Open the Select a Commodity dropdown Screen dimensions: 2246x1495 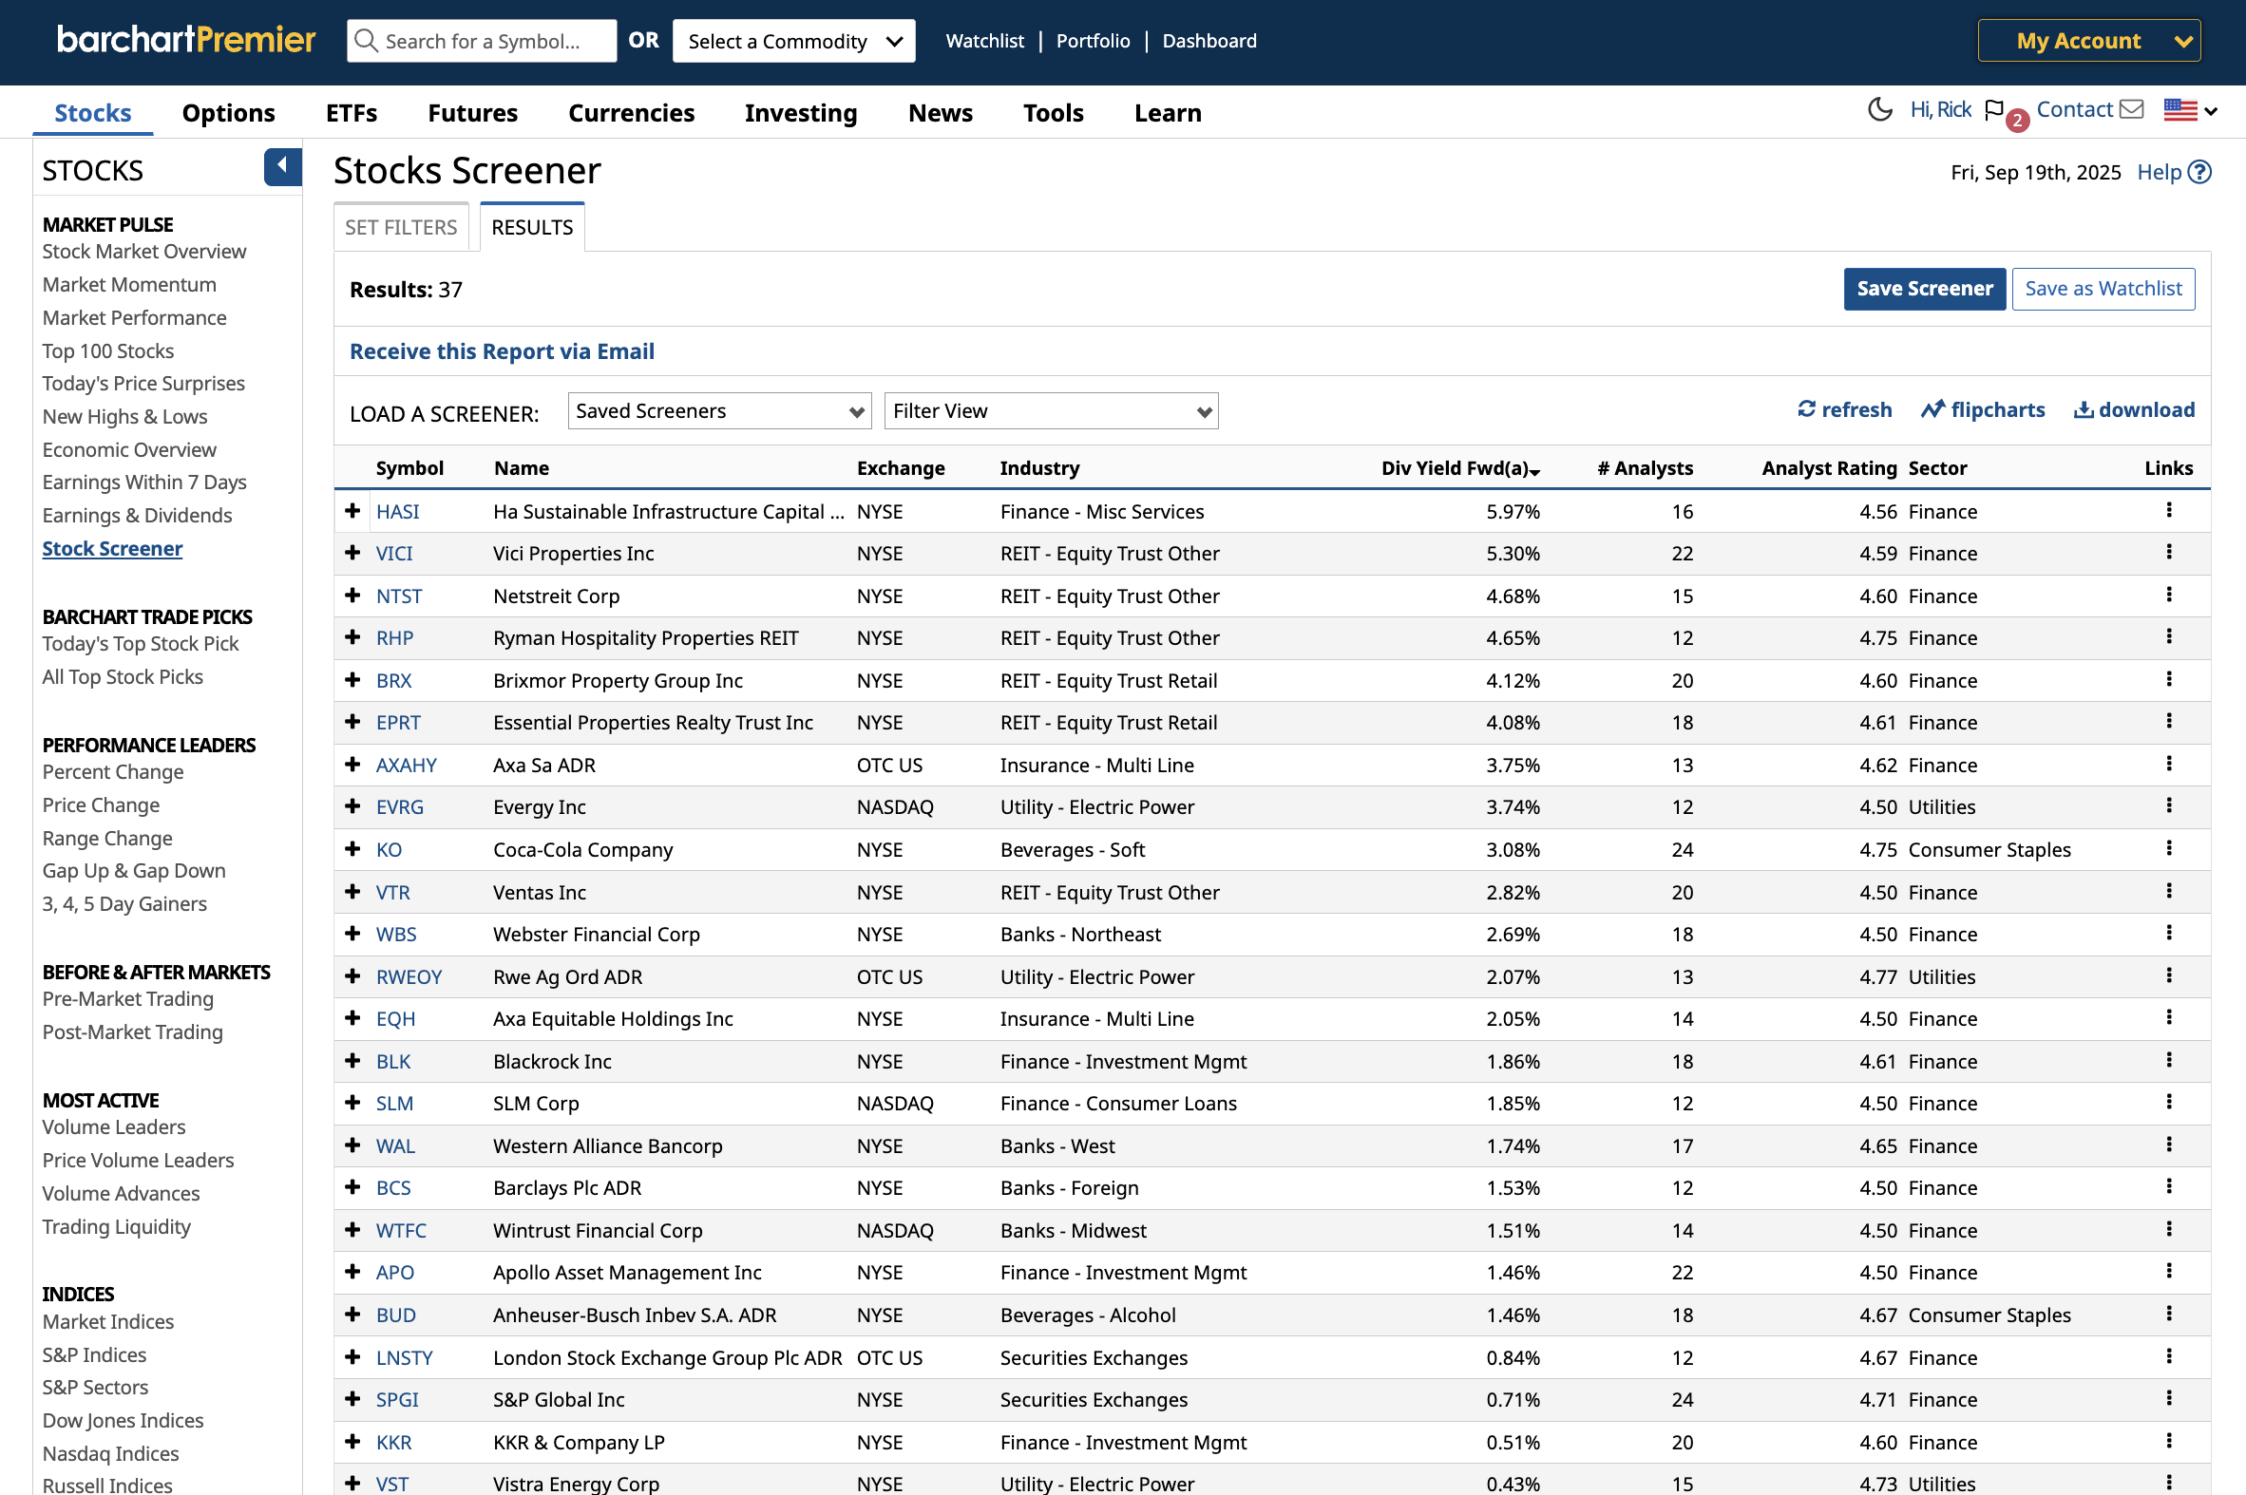click(793, 41)
